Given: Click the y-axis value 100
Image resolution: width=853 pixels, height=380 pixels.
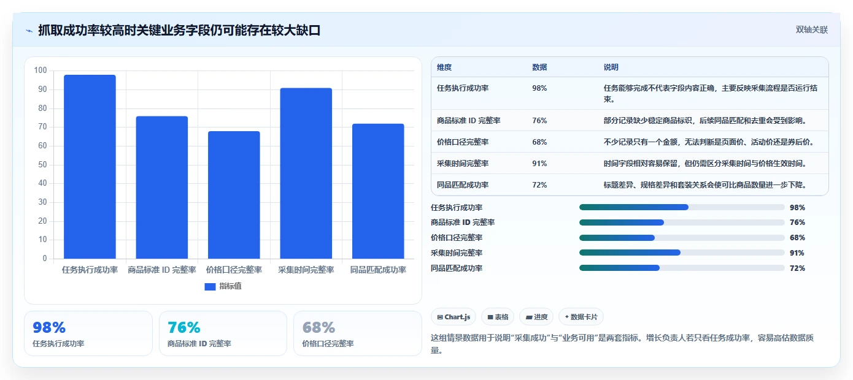Looking at the screenshot, I should 41,70.
